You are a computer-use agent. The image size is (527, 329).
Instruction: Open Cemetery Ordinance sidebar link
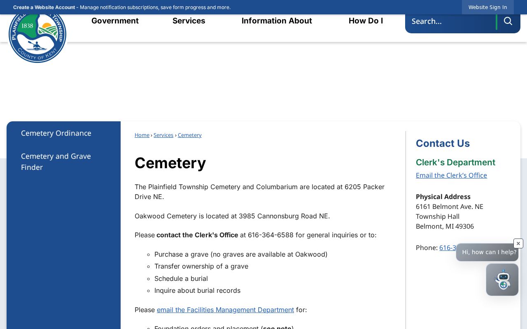[56, 133]
